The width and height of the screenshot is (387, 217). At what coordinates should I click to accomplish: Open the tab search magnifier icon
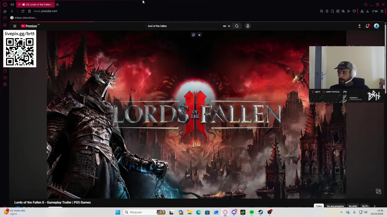click(x=366, y=5)
